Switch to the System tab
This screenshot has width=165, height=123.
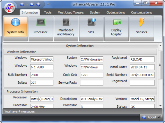click(95, 13)
